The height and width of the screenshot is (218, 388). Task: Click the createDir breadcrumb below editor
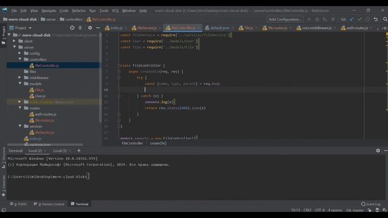(x=158, y=144)
